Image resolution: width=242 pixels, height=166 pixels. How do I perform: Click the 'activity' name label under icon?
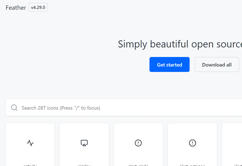point(30,165)
